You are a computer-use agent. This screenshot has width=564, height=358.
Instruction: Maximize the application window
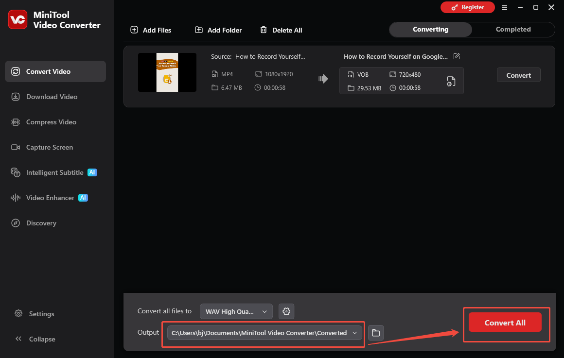point(536,7)
